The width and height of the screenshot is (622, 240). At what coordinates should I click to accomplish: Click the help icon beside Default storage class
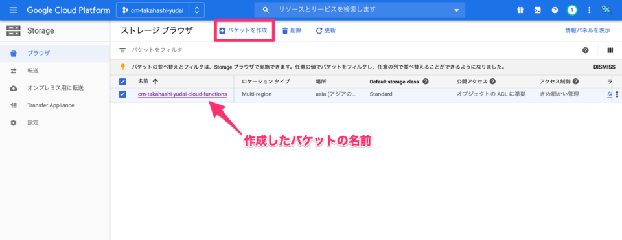(x=425, y=82)
